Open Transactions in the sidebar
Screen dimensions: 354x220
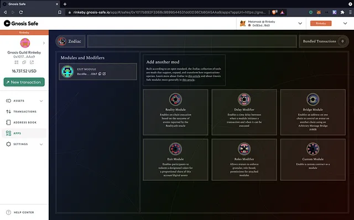24,111
